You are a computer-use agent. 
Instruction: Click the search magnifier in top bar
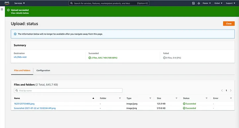(x=71, y=3)
